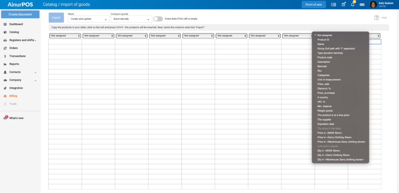Image resolution: width=399 pixels, height=193 pixels.
Task: Click the What's new icon with badge
Action: coord(5,118)
